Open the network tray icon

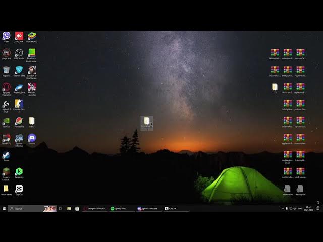tap(291, 208)
